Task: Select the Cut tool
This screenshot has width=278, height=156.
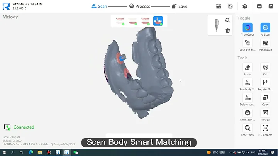Action: click(265, 67)
